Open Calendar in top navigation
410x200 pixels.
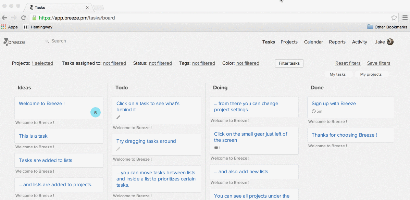tap(313, 42)
